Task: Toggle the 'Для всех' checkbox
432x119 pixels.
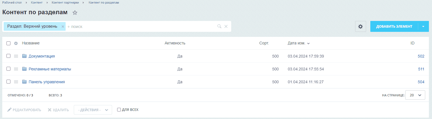Action: (119, 110)
